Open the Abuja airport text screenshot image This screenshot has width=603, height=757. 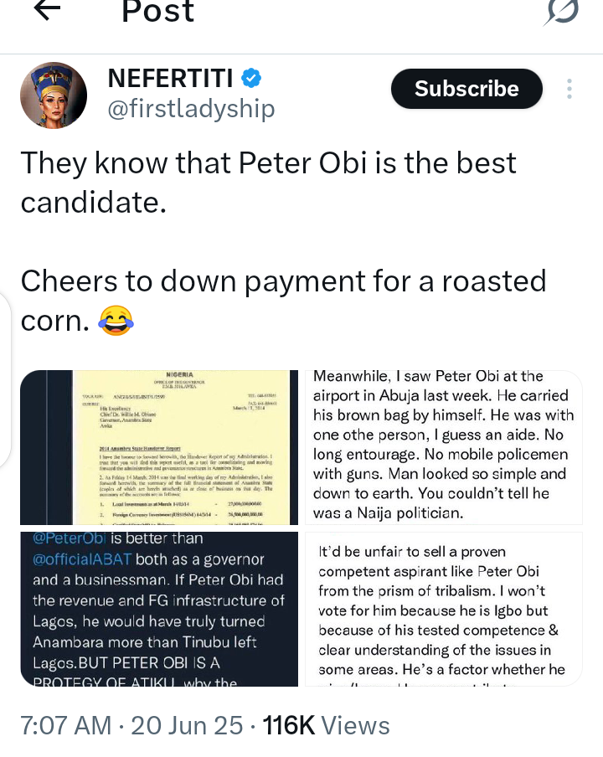point(444,447)
